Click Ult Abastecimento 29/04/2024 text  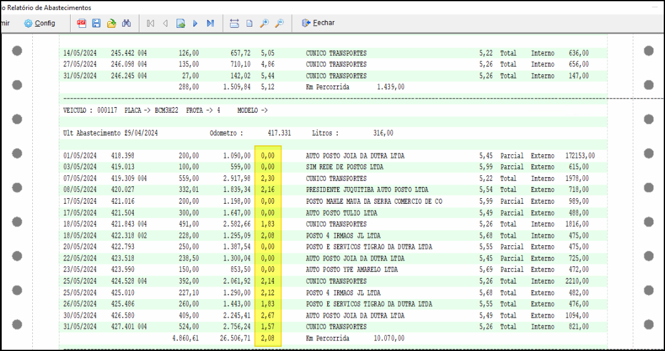point(110,133)
